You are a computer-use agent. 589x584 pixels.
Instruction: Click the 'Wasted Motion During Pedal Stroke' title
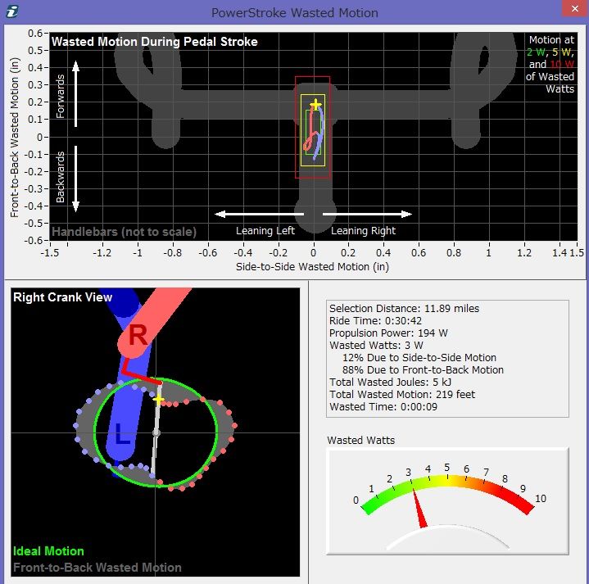click(x=154, y=41)
